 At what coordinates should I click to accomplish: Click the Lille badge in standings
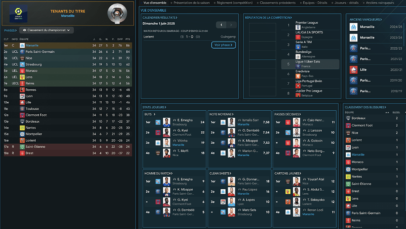(x=22, y=102)
